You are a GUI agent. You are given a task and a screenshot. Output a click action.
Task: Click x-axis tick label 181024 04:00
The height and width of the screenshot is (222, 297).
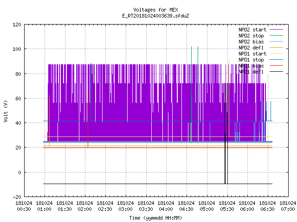[x=166, y=206]
